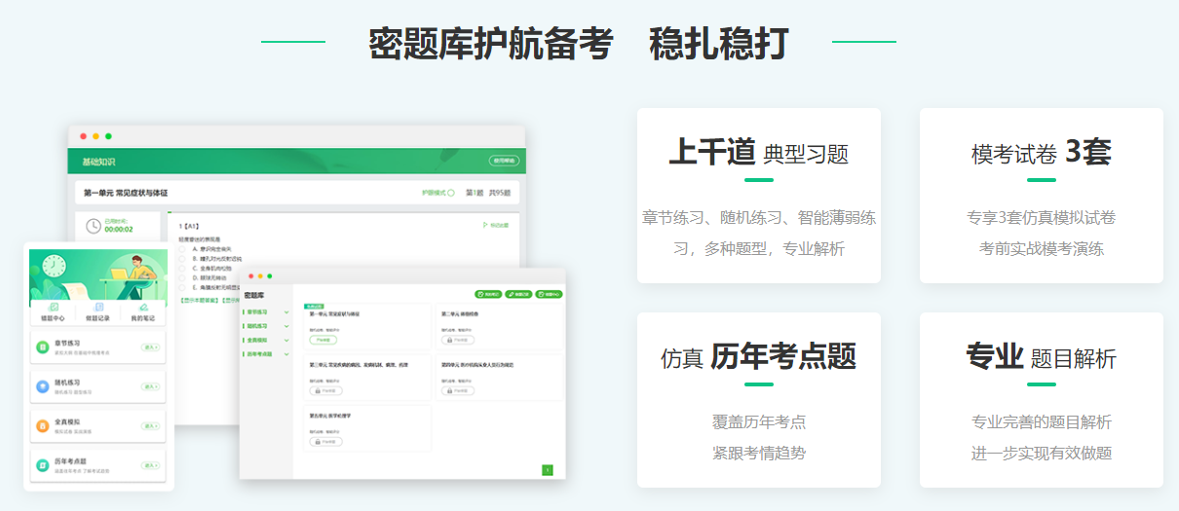Viewport: 1179px width, 511px height.
Task: Select 全真模拟 item in 密题库 sidebar
Action: pos(259,341)
